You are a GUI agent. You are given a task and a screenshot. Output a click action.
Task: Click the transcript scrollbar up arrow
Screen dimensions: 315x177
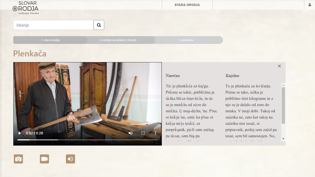283,85
